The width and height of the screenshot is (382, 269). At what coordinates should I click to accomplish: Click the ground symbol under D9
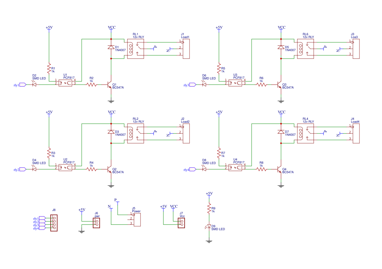tap(209, 241)
